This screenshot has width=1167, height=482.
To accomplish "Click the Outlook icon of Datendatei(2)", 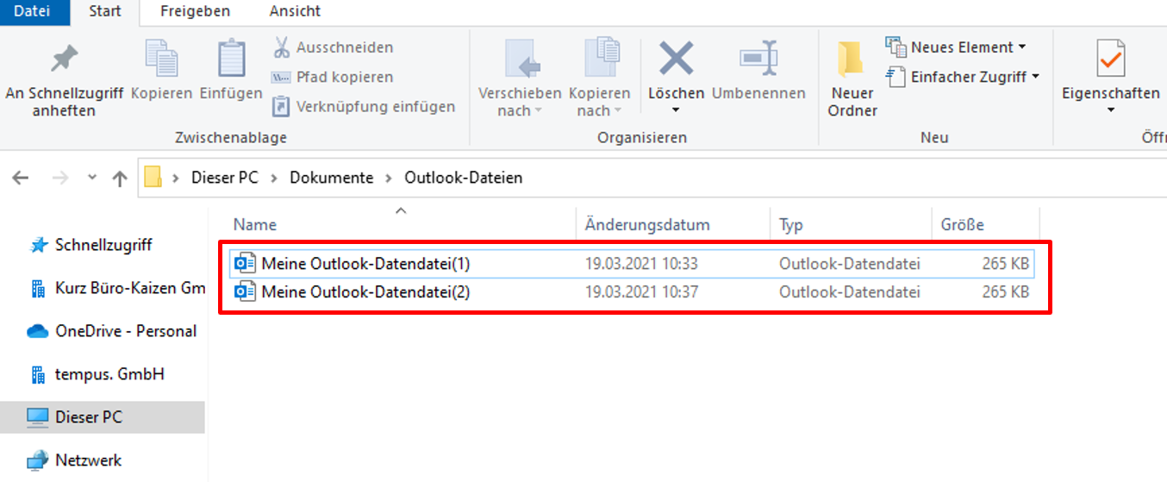I will [245, 292].
